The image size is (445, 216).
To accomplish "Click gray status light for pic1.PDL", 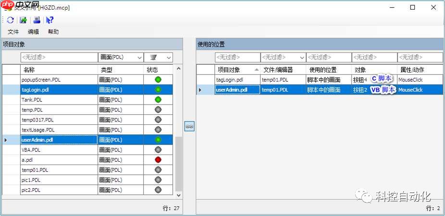I will [158, 180].
